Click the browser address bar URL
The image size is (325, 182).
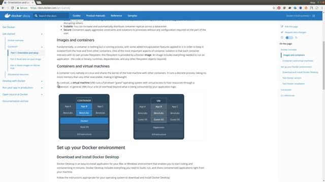pos(50,8)
